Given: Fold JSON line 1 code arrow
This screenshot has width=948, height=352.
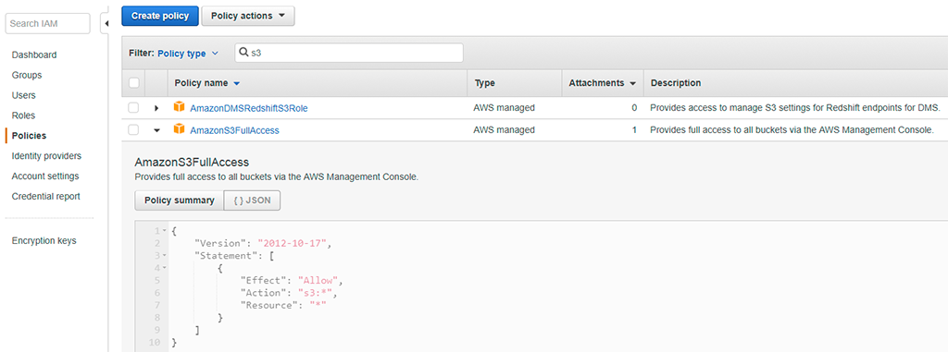Looking at the screenshot, I should point(165,231).
